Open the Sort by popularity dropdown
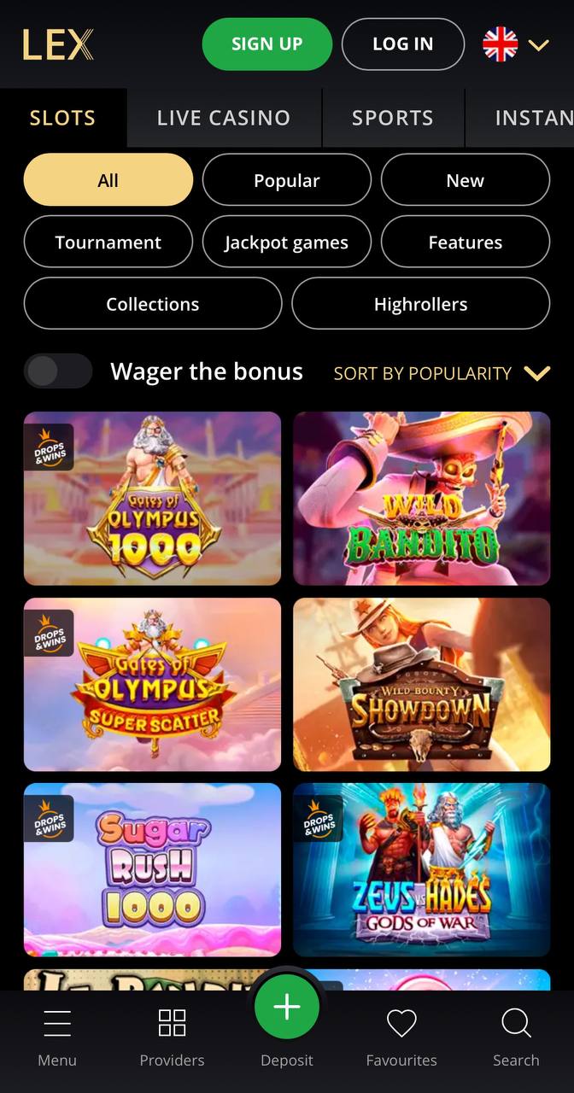Image resolution: width=574 pixels, height=1093 pixels. (442, 373)
